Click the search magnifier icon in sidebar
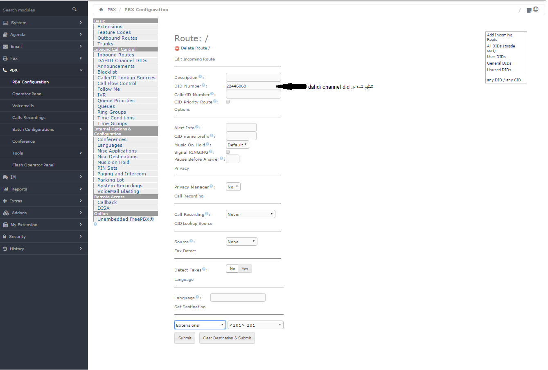Image resolution: width=548 pixels, height=370 pixels. pos(74,9)
